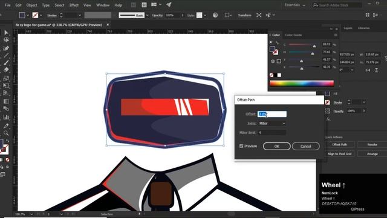Close the fir sy logo document tab

pyautogui.click(x=108, y=25)
